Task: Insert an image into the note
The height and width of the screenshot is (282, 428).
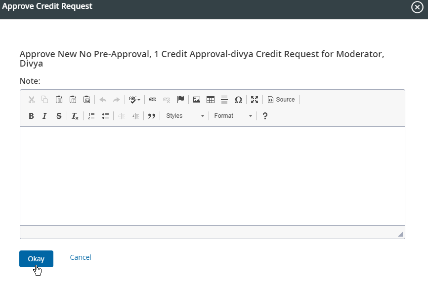Action: [197, 100]
